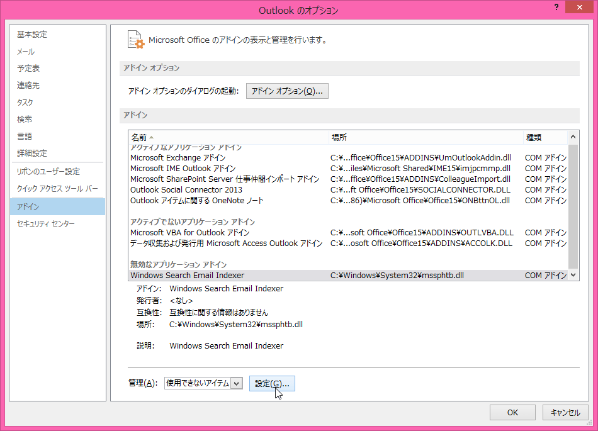
Task: Click scroll down arrow of add-in list
Action: point(573,275)
